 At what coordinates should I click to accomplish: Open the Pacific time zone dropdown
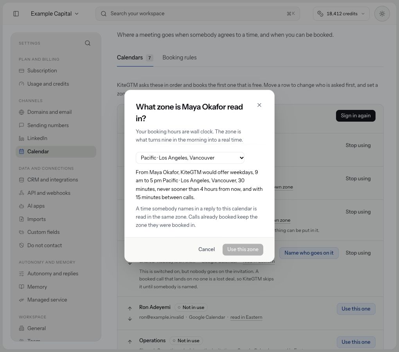coord(190,158)
